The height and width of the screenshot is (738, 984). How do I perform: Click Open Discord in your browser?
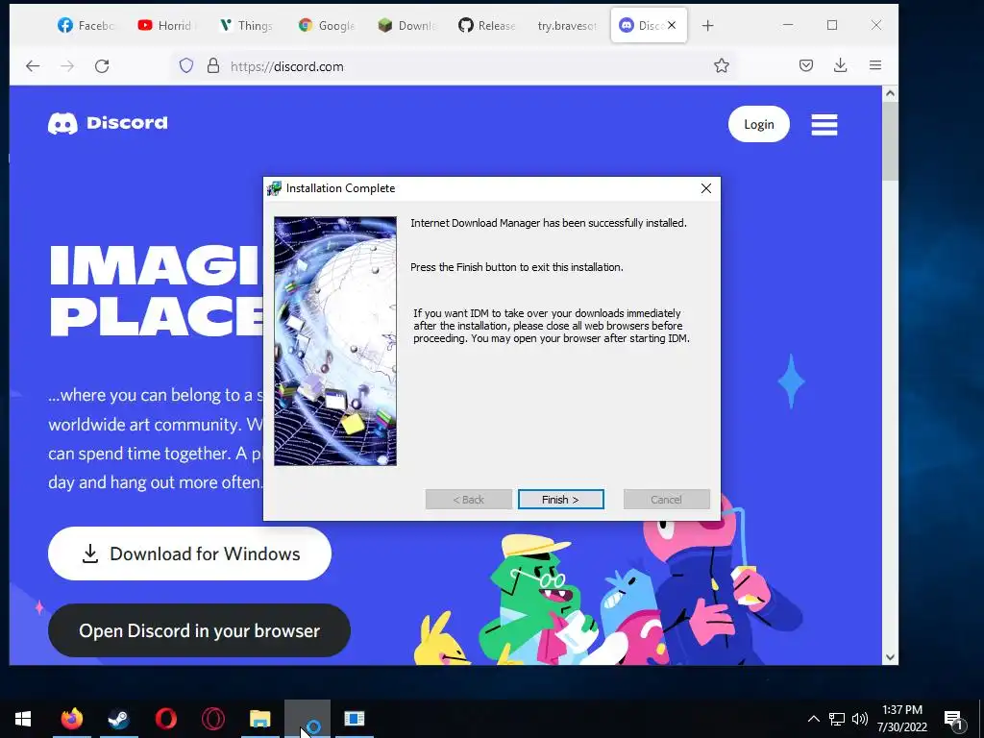(199, 630)
